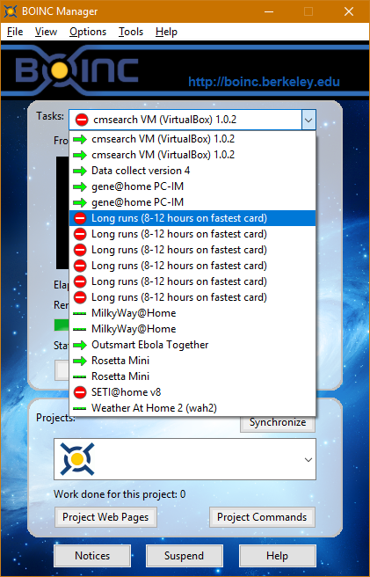Open the View menu
370x577 pixels.
46,32
